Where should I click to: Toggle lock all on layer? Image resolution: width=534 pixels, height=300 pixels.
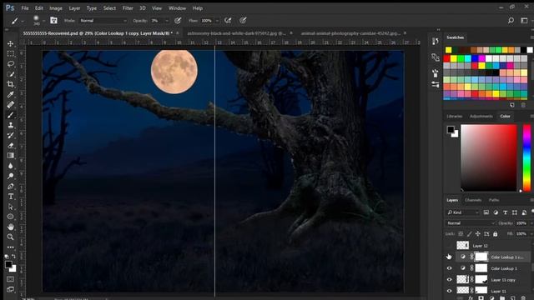tap(495, 234)
